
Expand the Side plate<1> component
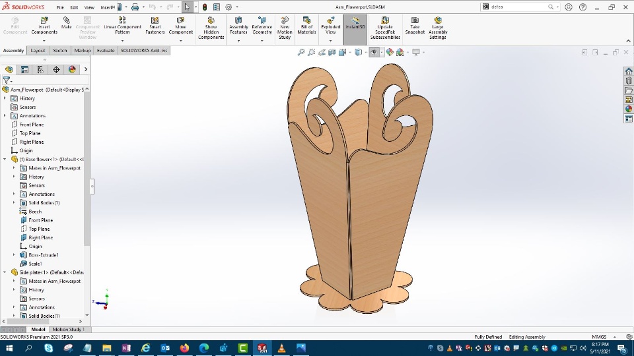[x=5, y=272]
